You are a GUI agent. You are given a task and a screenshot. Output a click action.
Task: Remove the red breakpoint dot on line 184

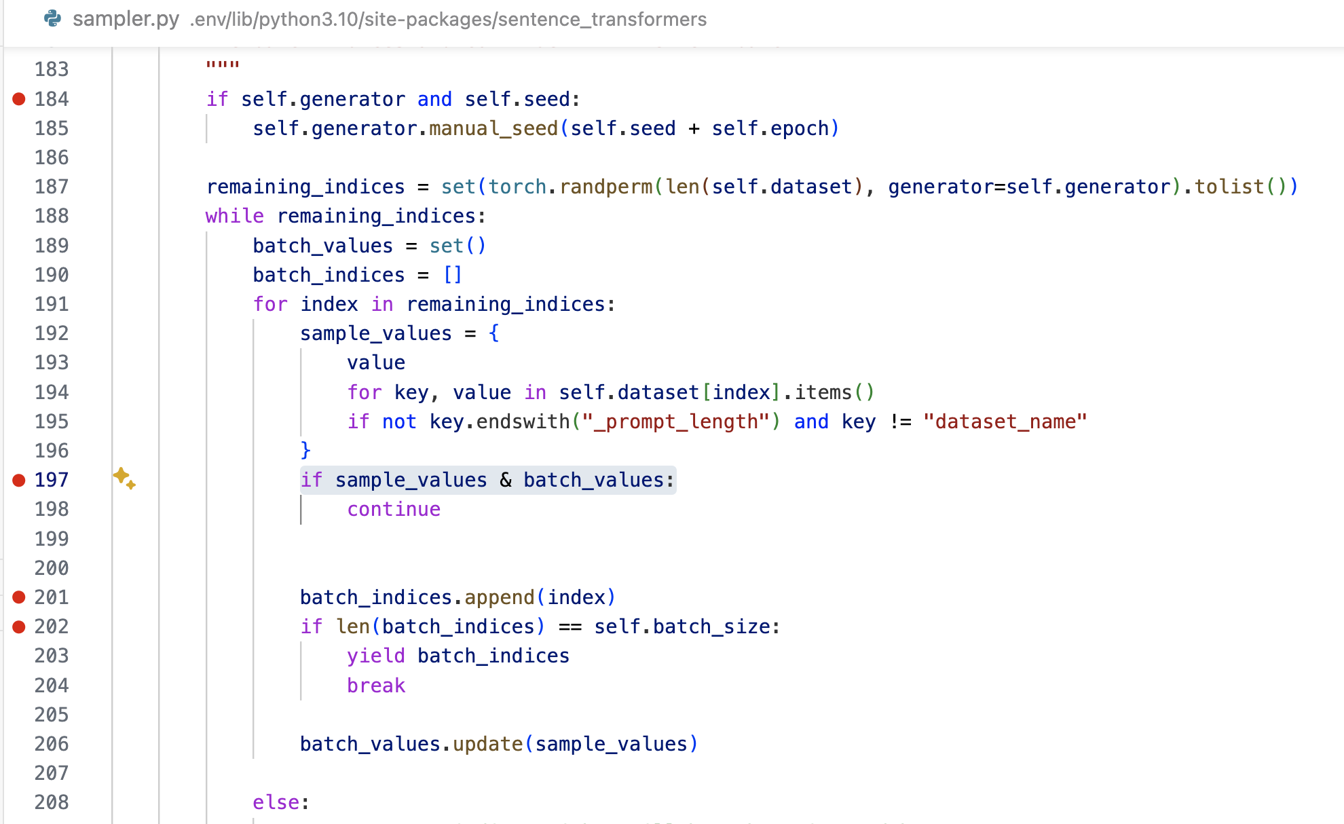click(19, 99)
